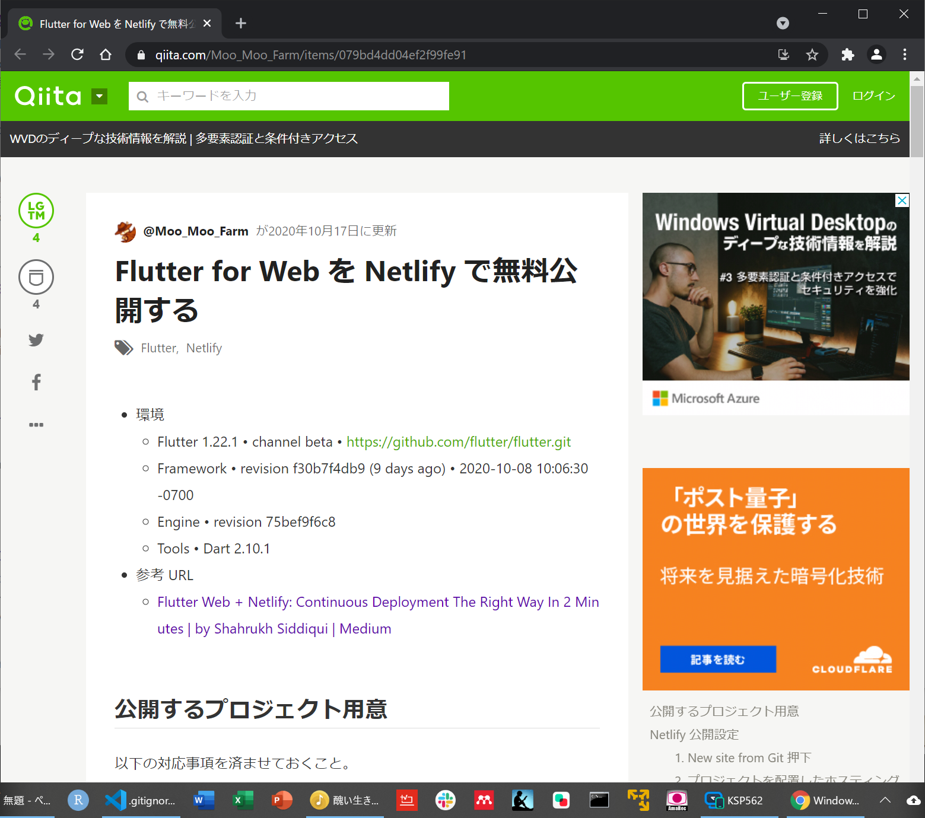
Task: Open Slack from the taskbar
Action: pos(445,801)
